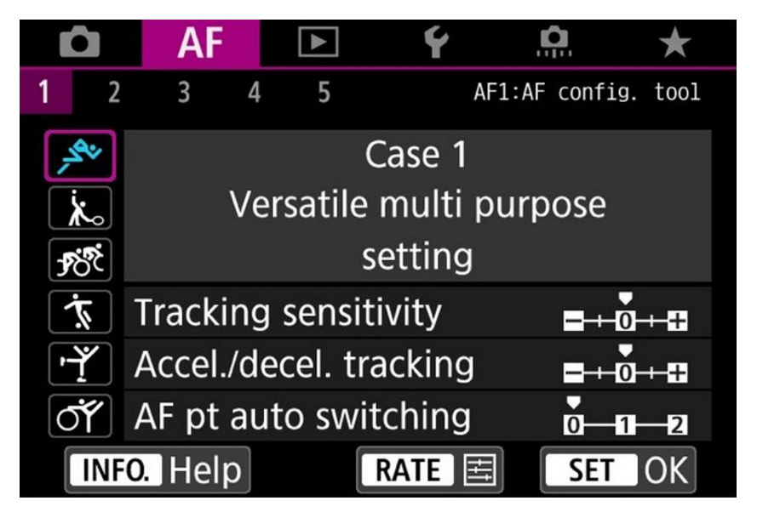Confirm with the SET OK button
This screenshot has height=518, width=757.
click(618, 470)
